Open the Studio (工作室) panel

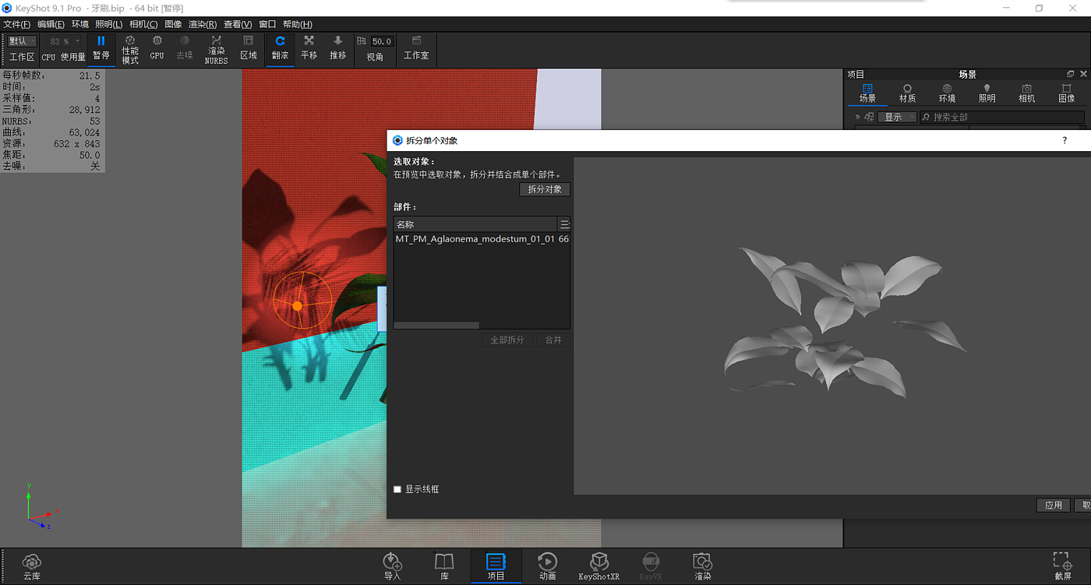tap(416, 48)
